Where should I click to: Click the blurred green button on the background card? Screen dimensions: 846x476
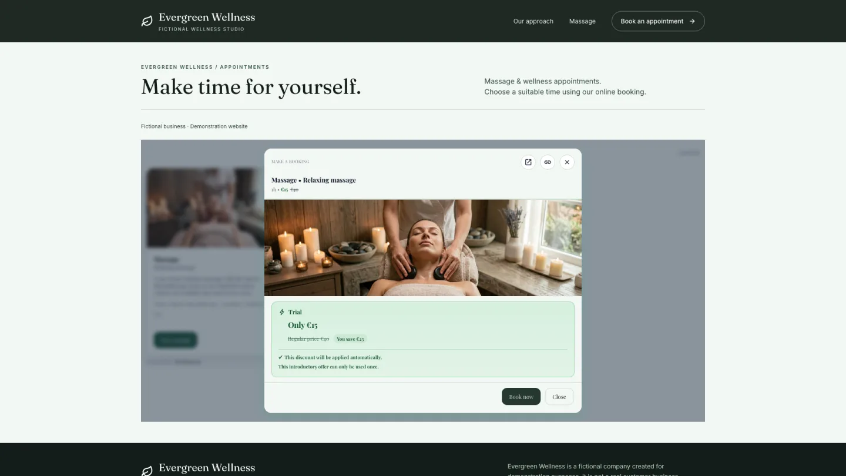pos(176,340)
